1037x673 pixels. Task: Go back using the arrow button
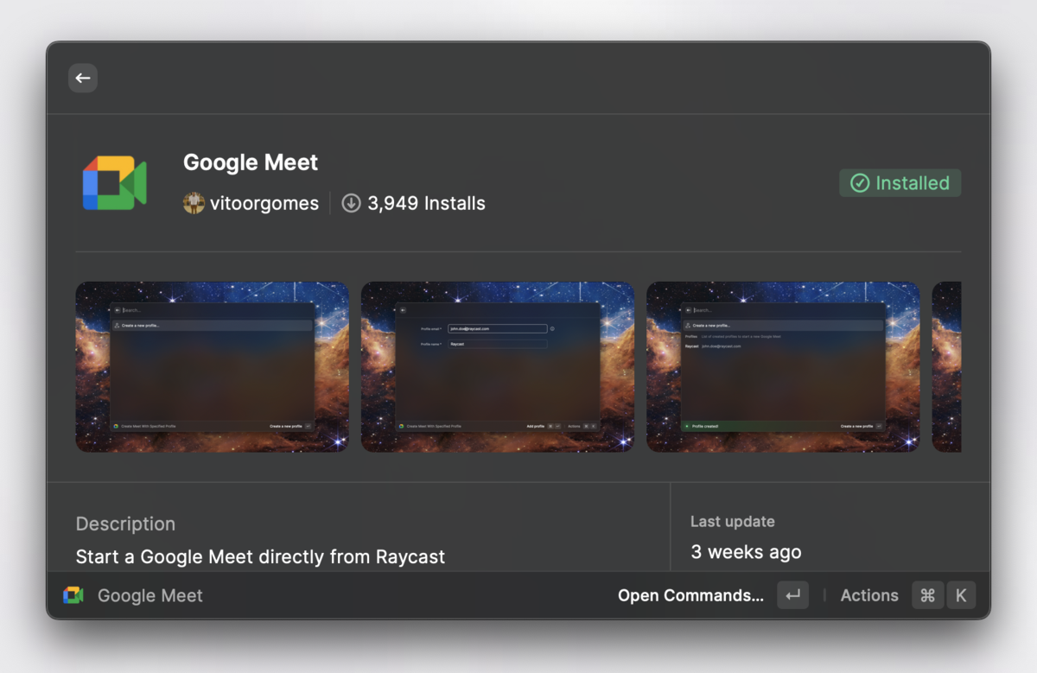[83, 78]
